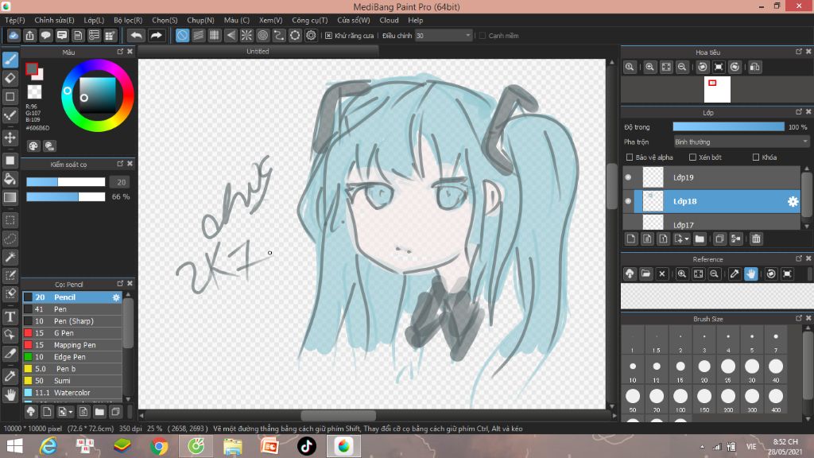
Task: Open the add layer type dropdown arrow
Action: (x=687, y=239)
